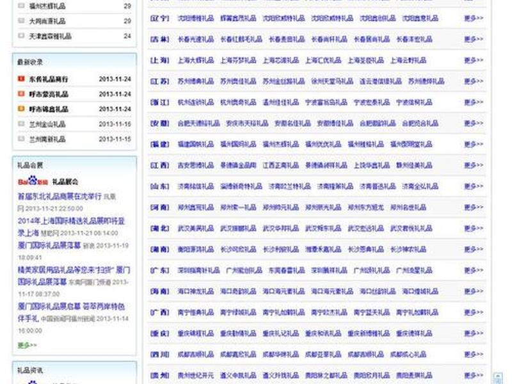
Task: Click 更多>> in the 河南 row
Action: tap(474, 207)
